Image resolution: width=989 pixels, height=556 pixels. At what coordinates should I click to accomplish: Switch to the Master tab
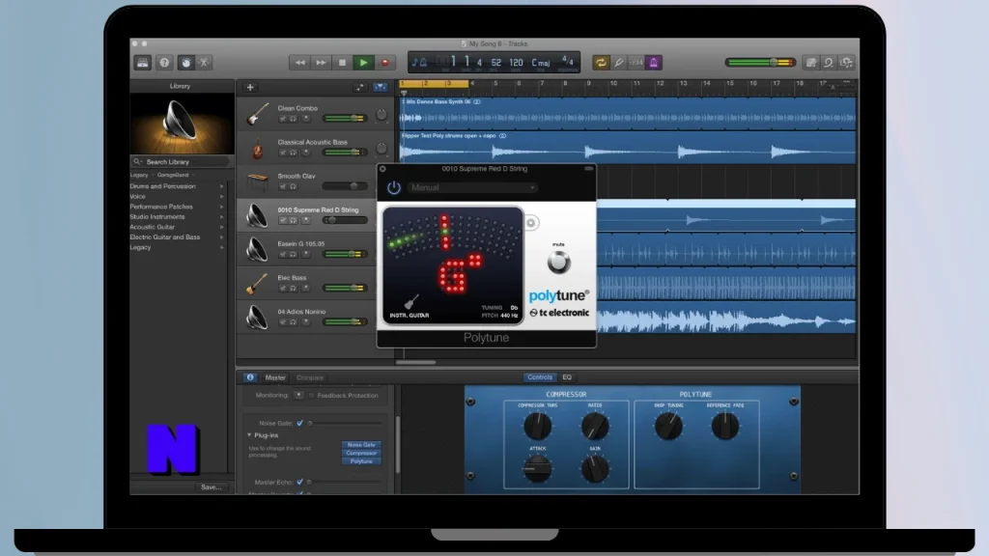(275, 377)
